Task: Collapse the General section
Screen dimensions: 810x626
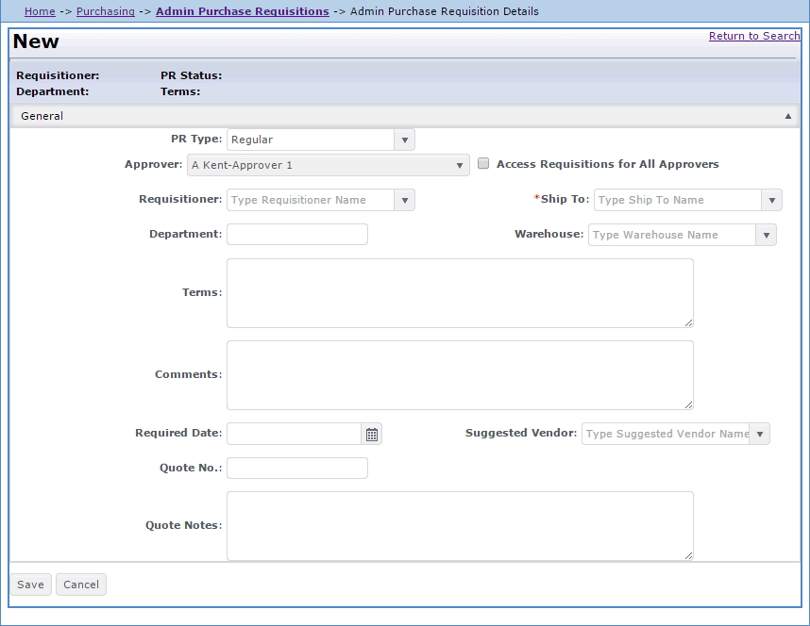Action: (x=787, y=115)
